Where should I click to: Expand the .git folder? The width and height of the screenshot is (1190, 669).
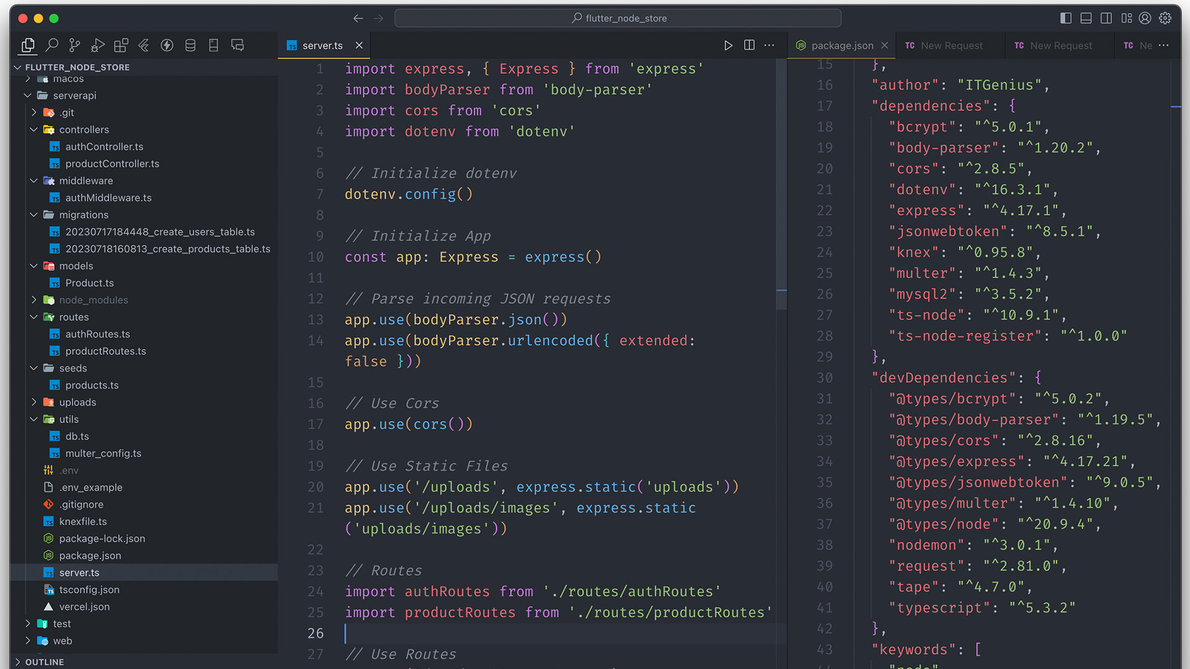tap(33, 113)
